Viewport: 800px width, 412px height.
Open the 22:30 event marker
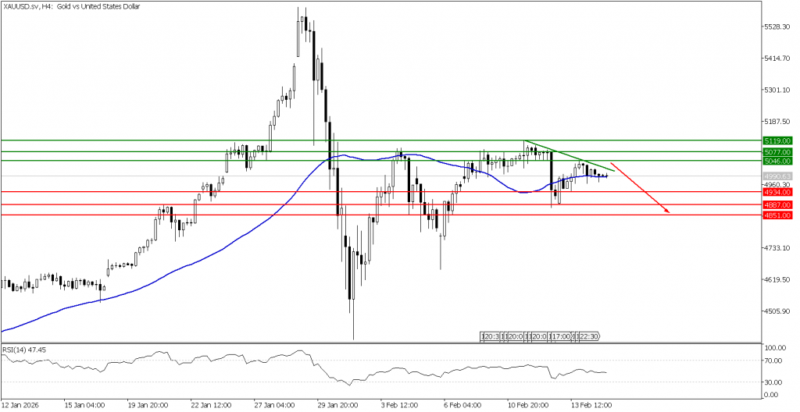click(x=588, y=336)
